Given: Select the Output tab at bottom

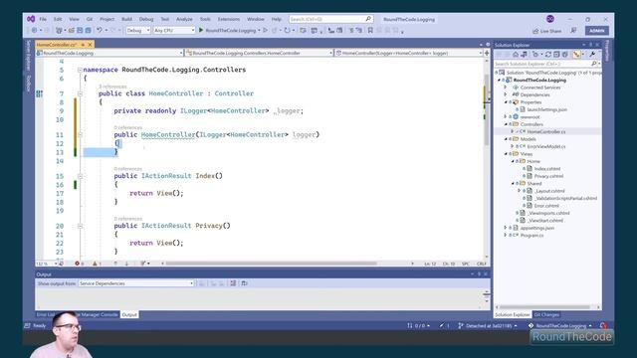Looking at the screenshot, I should coord(129,314).
